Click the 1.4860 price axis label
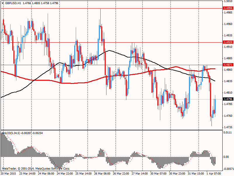234x176 pixels. click(x=228, y=70)
